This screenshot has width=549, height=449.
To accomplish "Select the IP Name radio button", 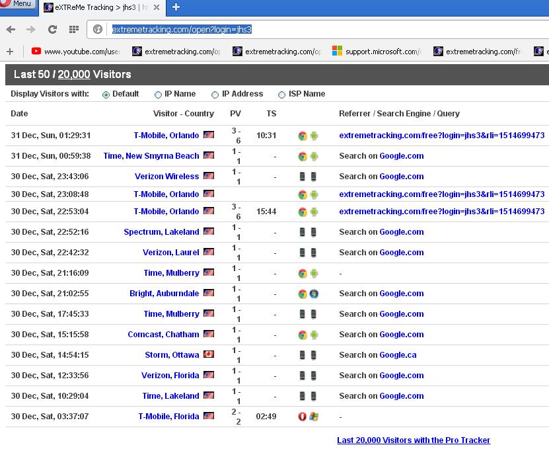I will pos(158,95).
